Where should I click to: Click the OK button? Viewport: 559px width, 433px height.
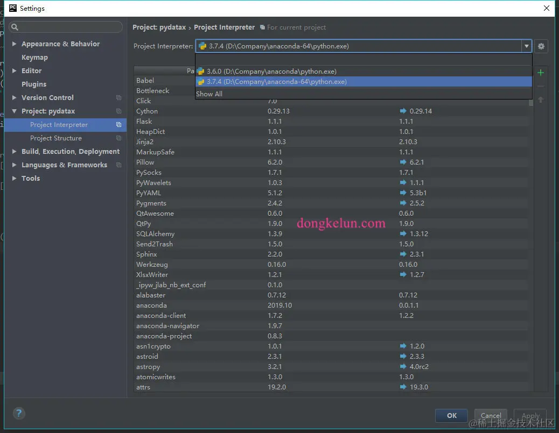[451, 416]
